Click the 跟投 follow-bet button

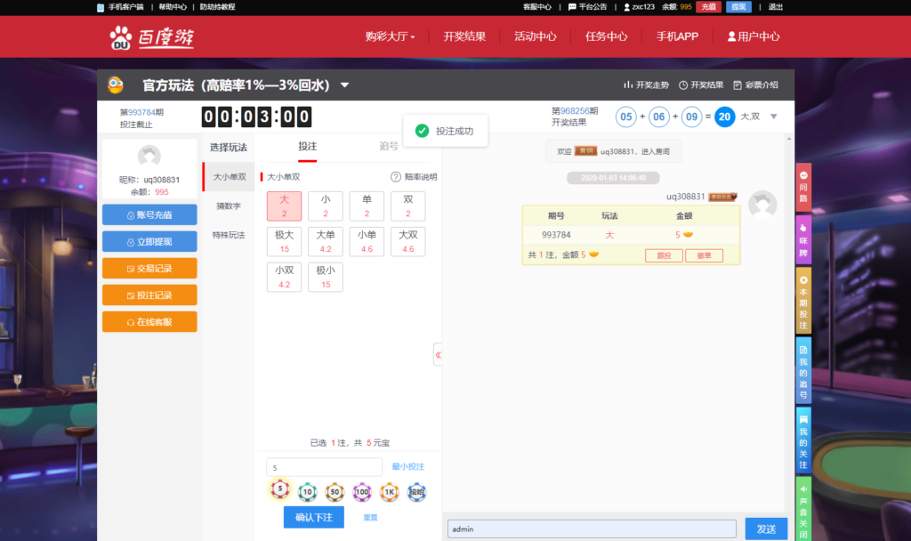point(664,255)
